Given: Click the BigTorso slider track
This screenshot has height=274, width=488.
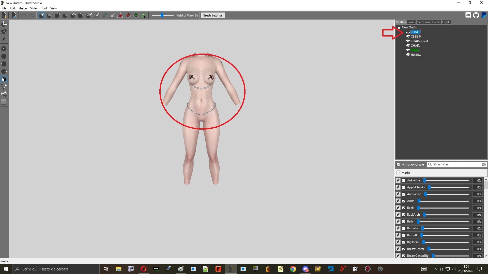Looking at the screenshot, I should 446,242.
